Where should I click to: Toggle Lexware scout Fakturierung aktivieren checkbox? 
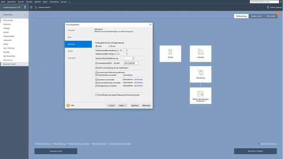pos(96,72)
